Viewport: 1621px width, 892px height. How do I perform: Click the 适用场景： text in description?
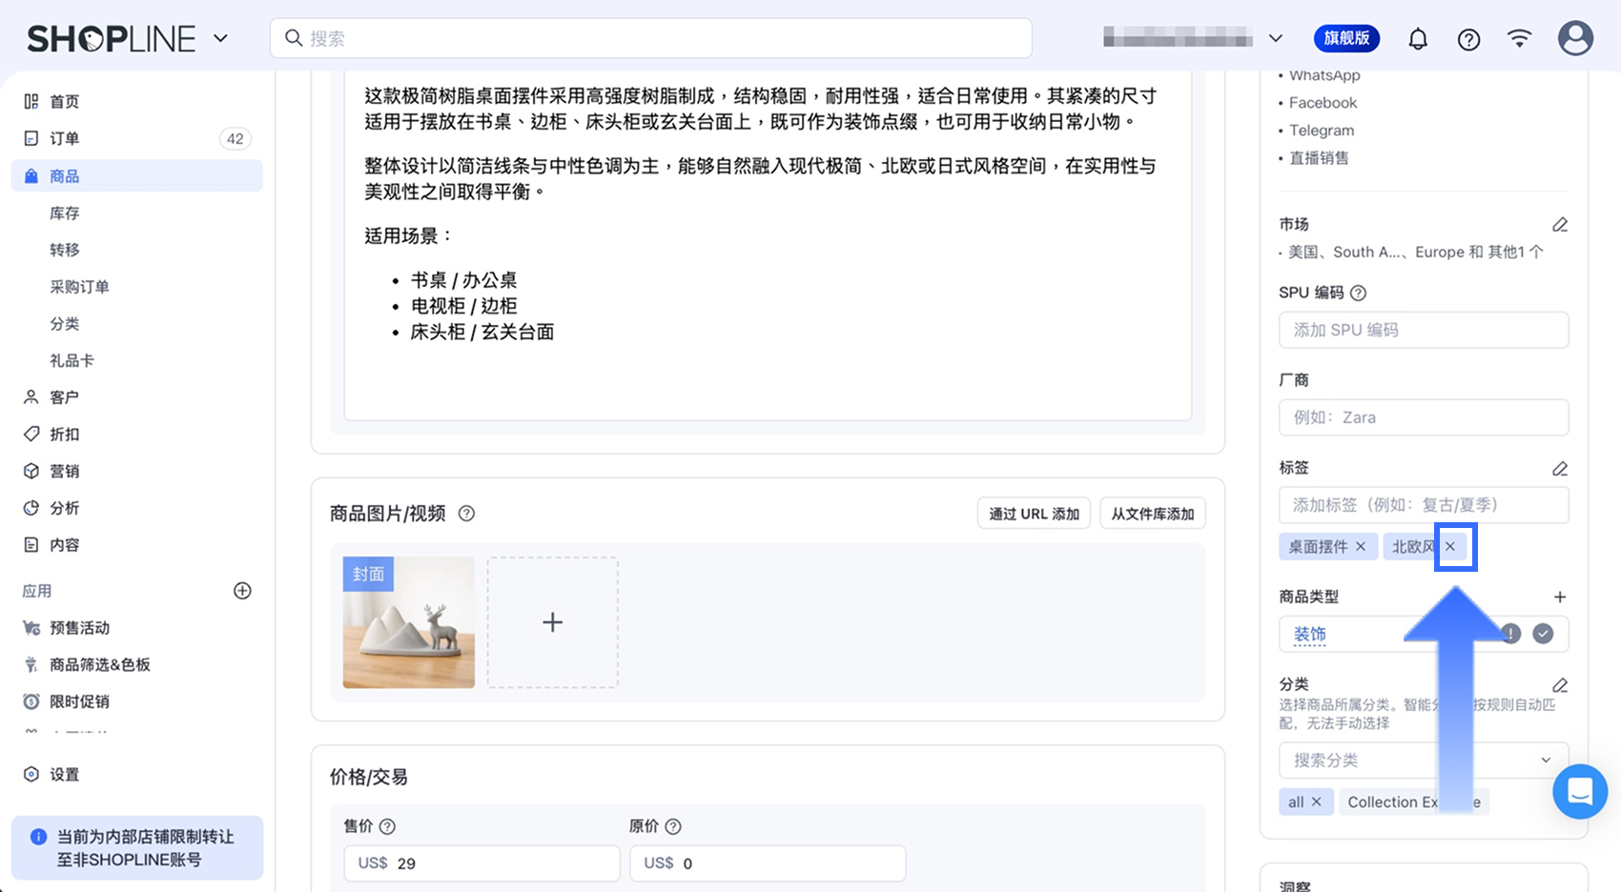[x=408, y=236]
